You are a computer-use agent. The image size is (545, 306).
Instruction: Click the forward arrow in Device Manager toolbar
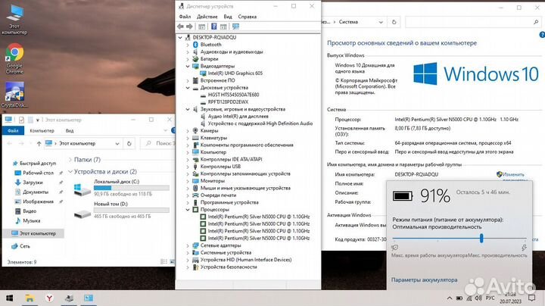189,27
